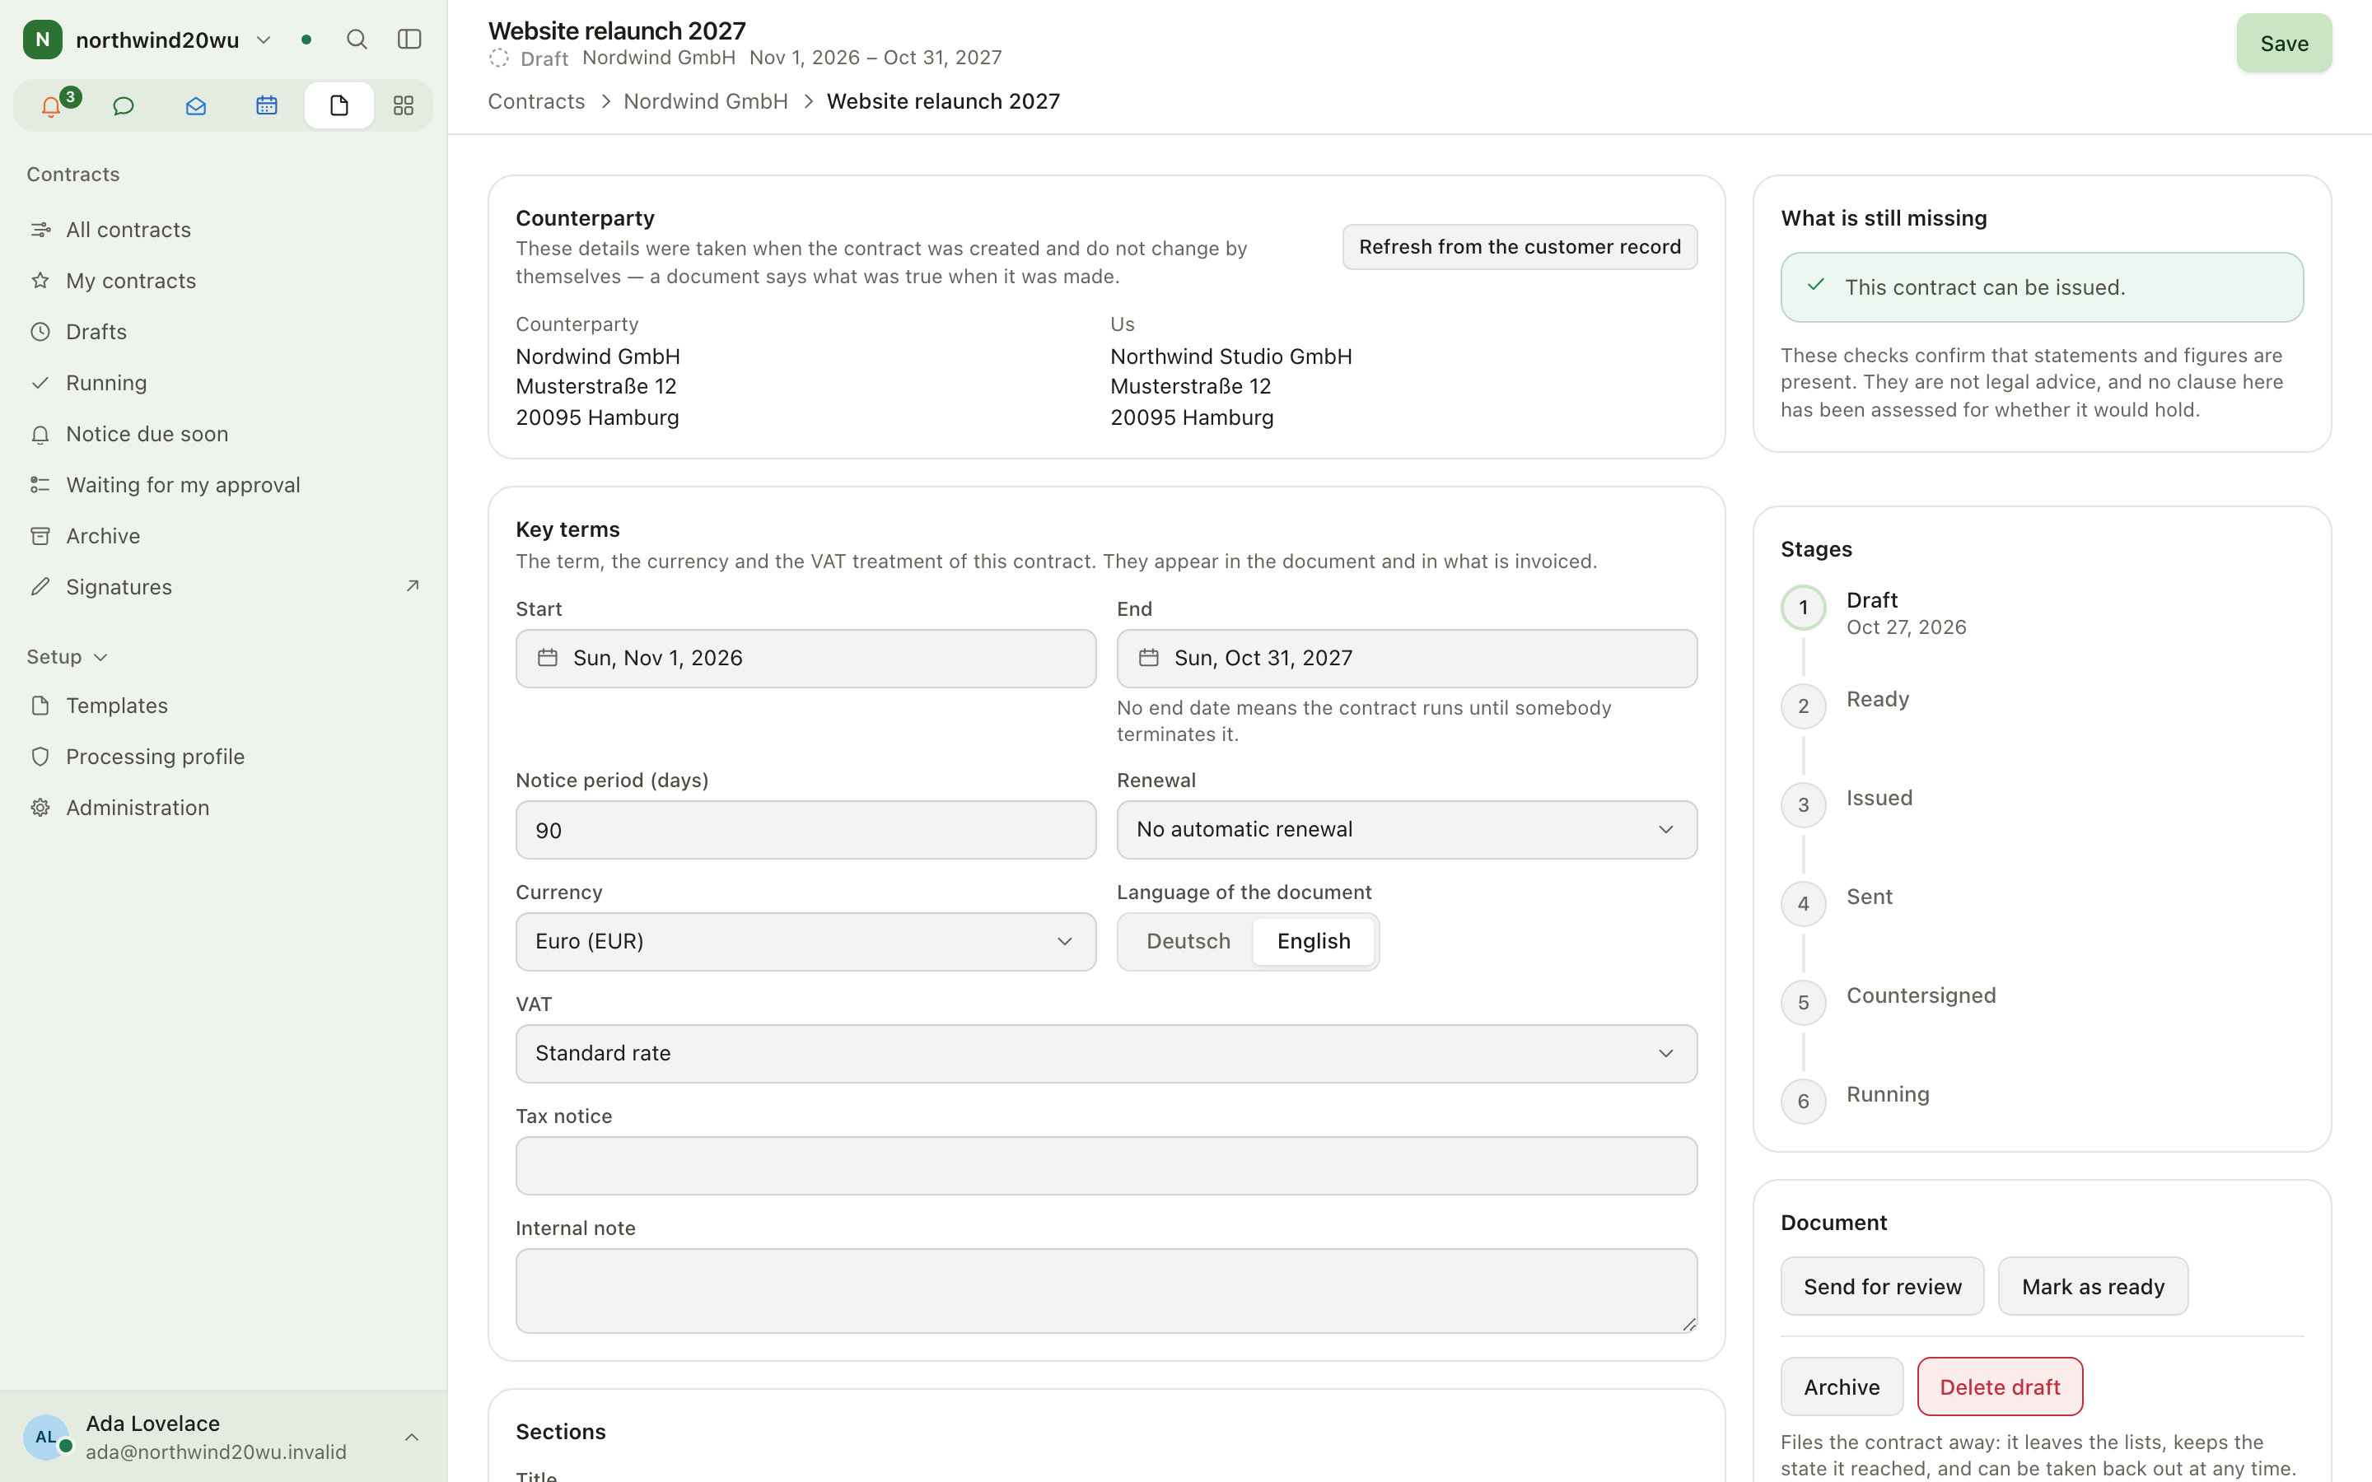Click into the Internal note text area
This screenshot has height=1482, width=2372.
pyautogui.click(x=1107, y=1291)
